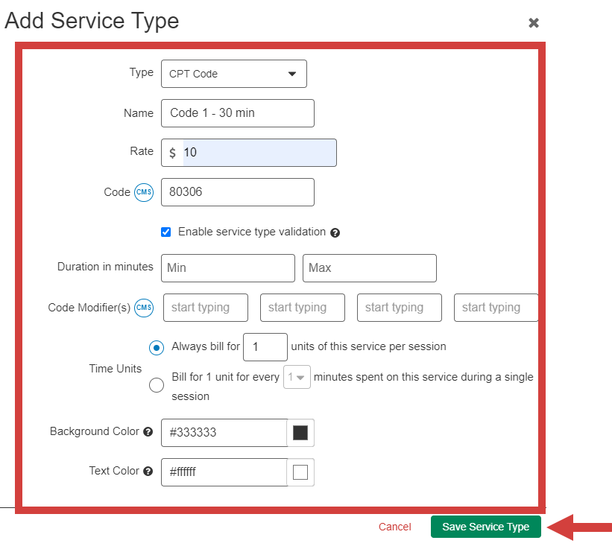612x552 pixels.
Task: Open the dark Background Color swatch
Action: (x=300, y=433)
